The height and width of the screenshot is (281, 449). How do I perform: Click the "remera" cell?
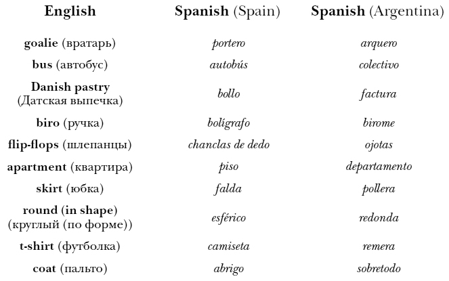click(x=379, y=246)
